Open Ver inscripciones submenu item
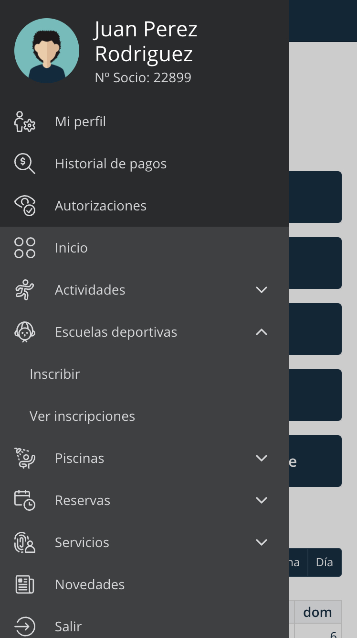Screen dimensions: 357x638 82,416
